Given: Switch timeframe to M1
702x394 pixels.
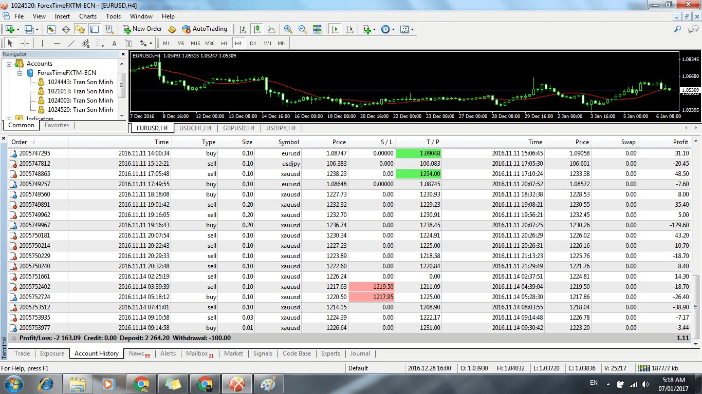Looking at the screenshot, I should 167,43.
